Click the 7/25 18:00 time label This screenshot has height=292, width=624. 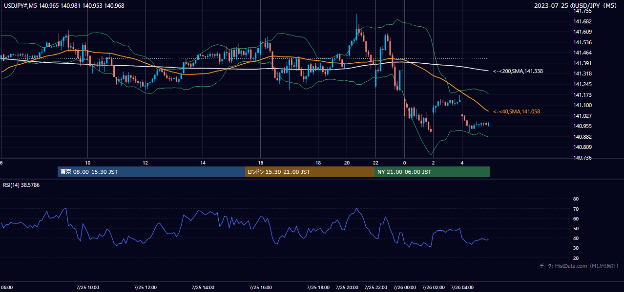[x=318, y=287]
